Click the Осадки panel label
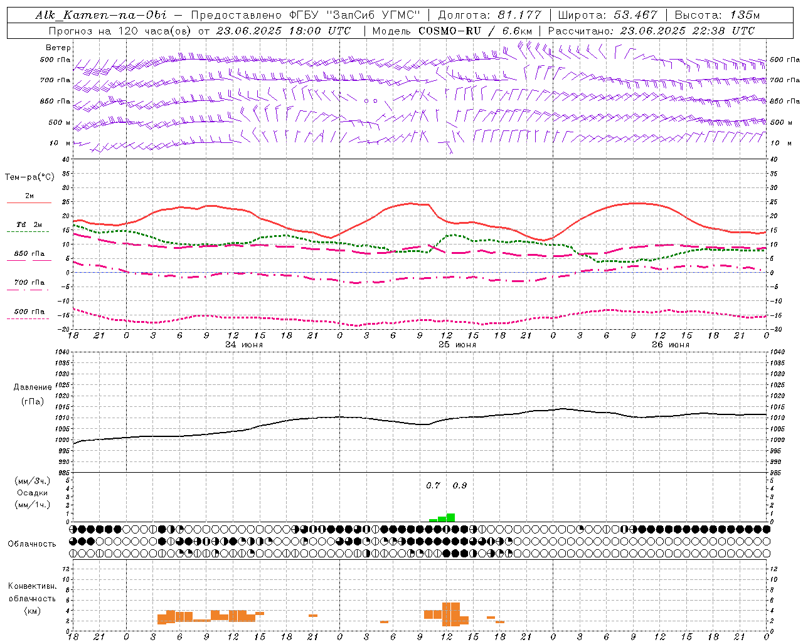 (x=33, y=493)
